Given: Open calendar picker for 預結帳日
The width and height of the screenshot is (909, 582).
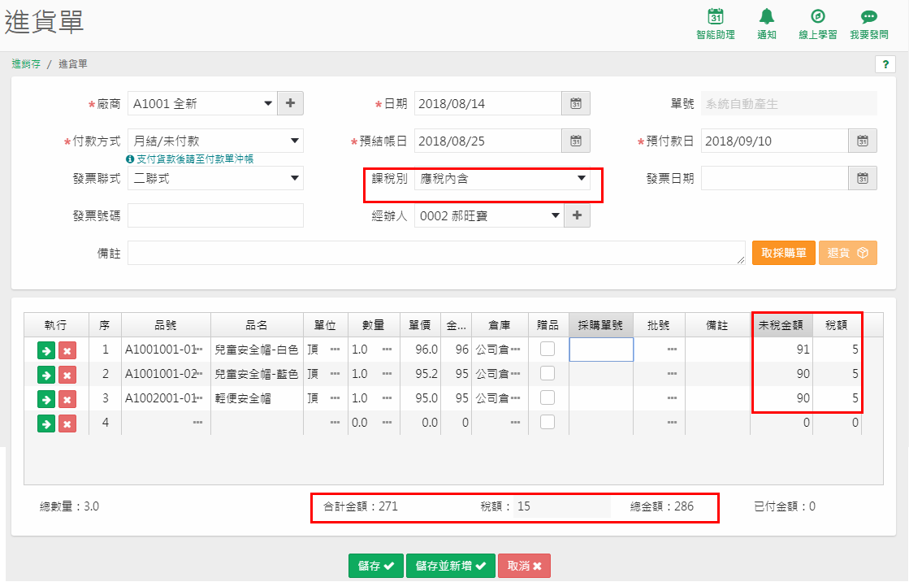Looking at the screenshot, I should [576, 141].
